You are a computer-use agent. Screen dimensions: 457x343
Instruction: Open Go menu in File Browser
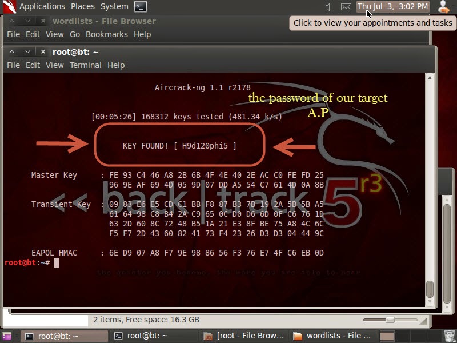(75, 34)
